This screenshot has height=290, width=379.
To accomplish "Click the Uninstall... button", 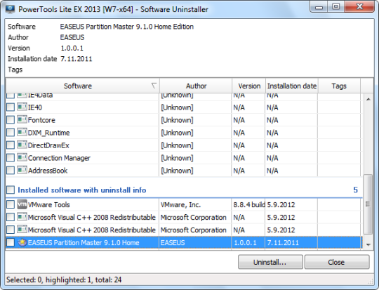I will 270,262.
